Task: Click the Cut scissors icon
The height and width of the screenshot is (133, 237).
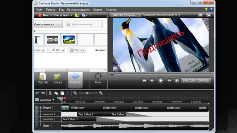Action: click(50, 93)
